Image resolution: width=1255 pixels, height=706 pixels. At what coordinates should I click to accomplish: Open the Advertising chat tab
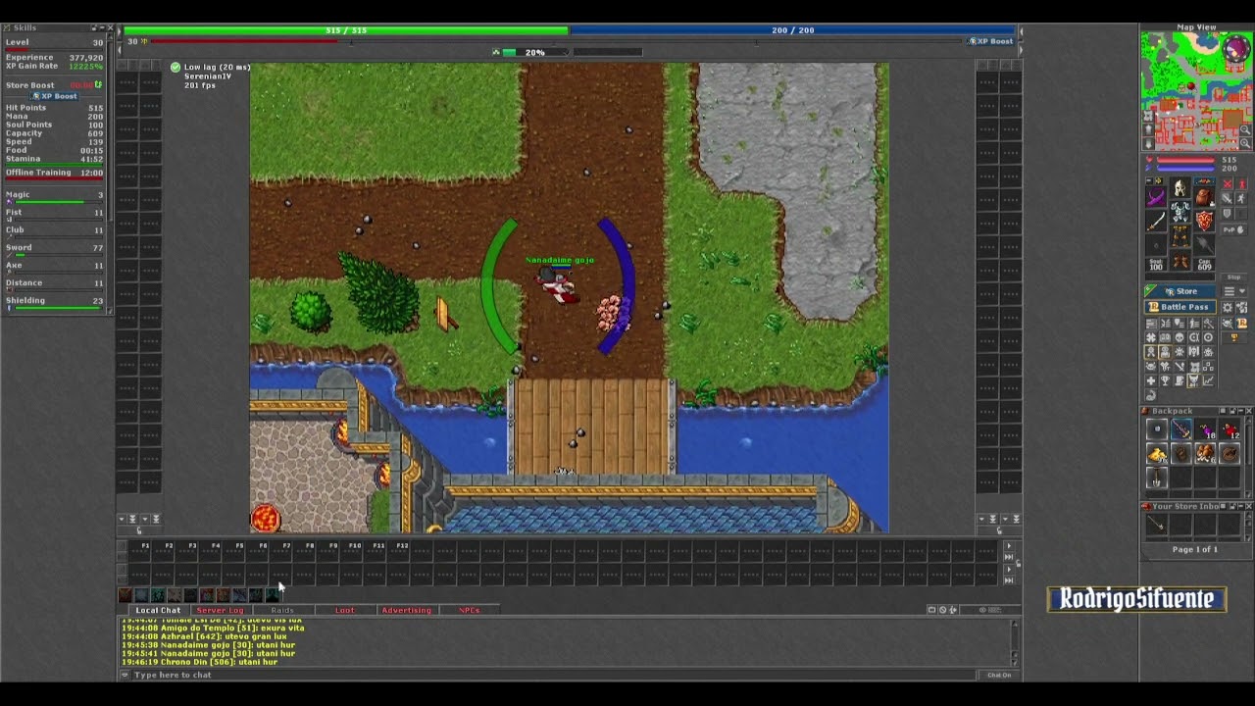point(406,610)
